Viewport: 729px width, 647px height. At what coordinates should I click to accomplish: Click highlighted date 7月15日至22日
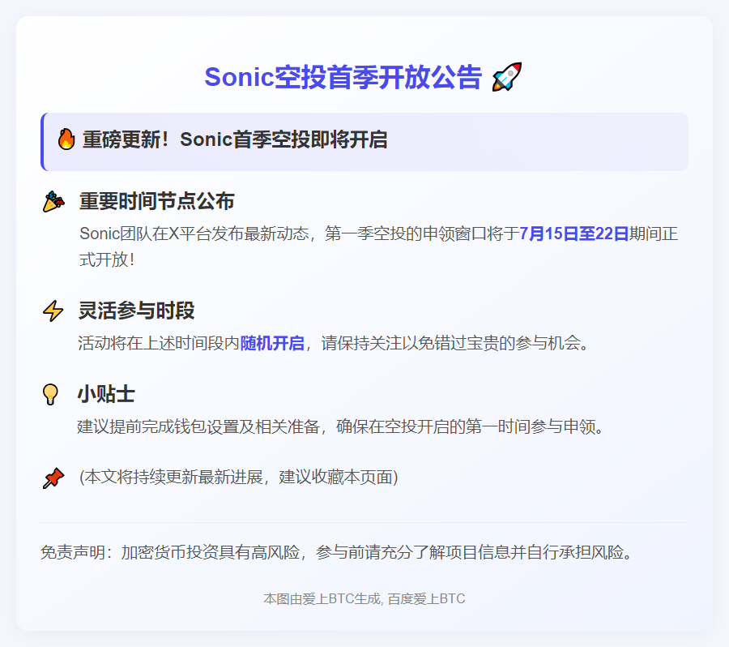(x=573, y=234)
